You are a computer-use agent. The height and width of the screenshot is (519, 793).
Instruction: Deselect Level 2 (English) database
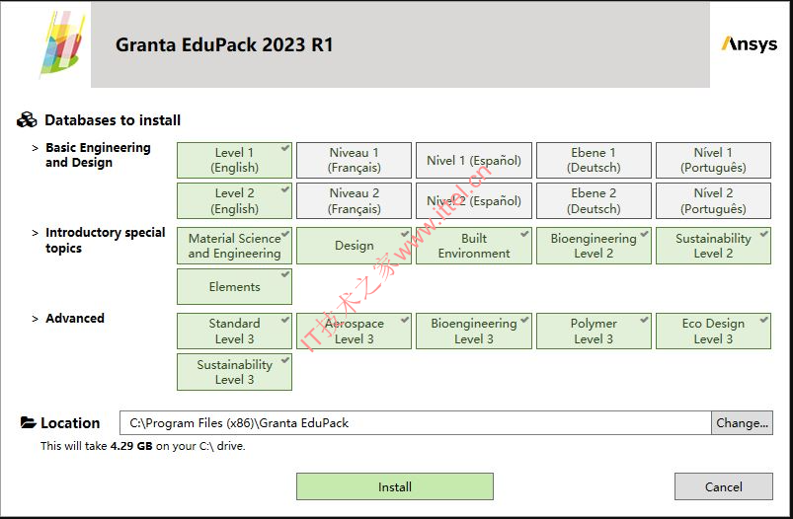[x=234, y=200]
